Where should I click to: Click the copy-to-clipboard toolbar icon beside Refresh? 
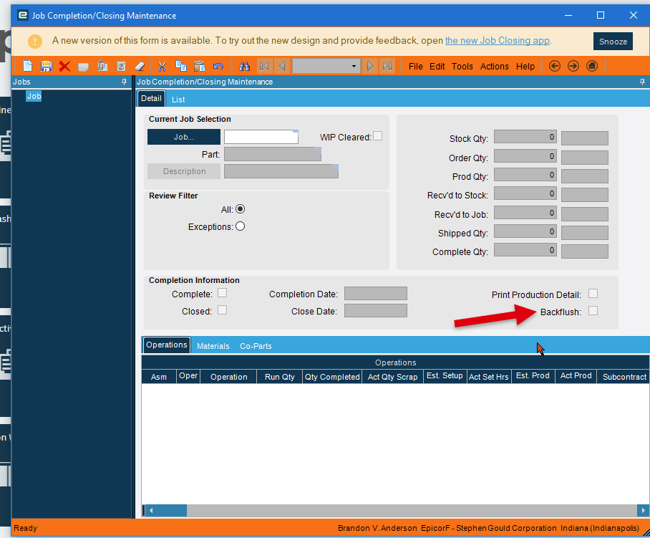point(102,67)
